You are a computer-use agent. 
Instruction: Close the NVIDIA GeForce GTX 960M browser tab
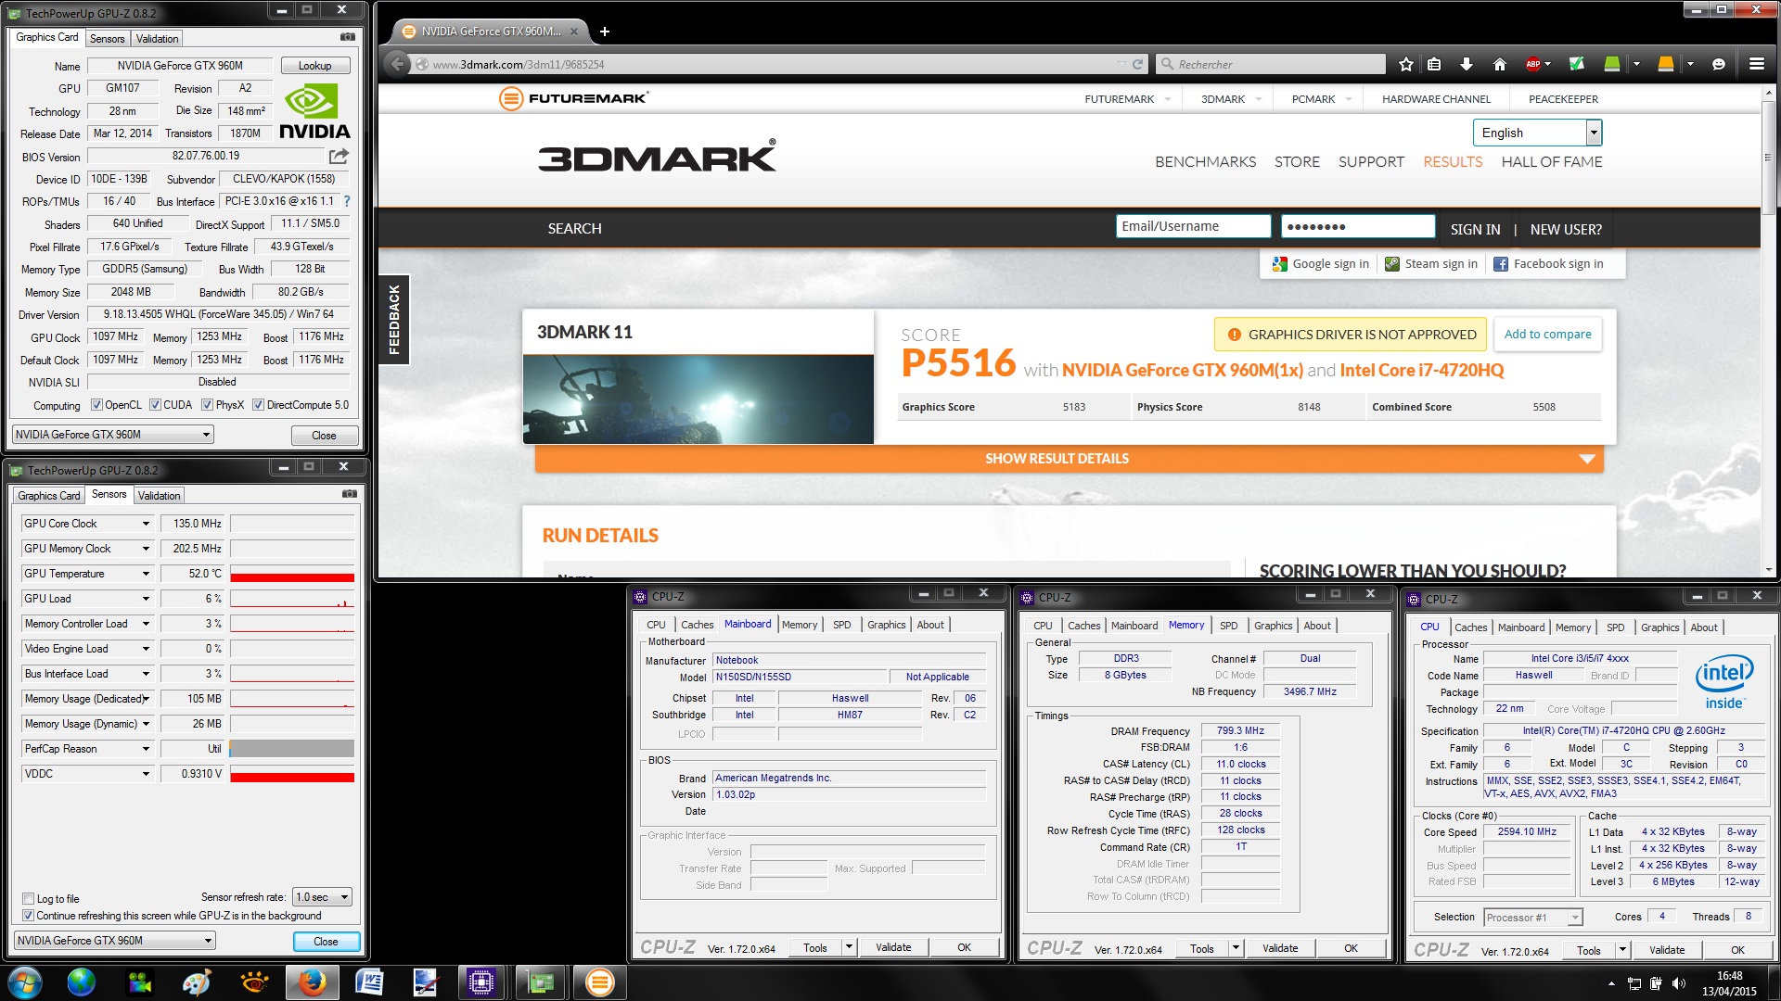pos(574,32)
